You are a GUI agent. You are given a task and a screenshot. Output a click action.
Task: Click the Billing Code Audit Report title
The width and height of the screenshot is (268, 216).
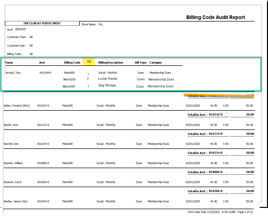coord(215,17)
